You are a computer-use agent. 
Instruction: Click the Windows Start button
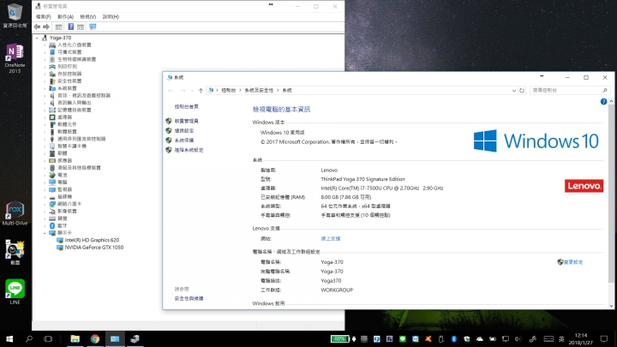tap(9, 338)
